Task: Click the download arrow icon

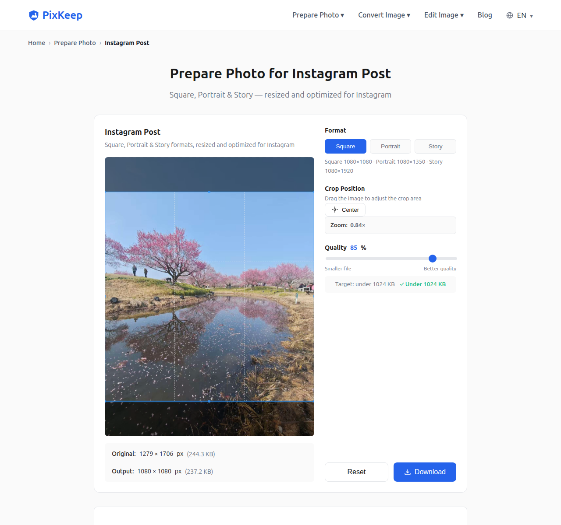Action: click(x=408, y=472)
